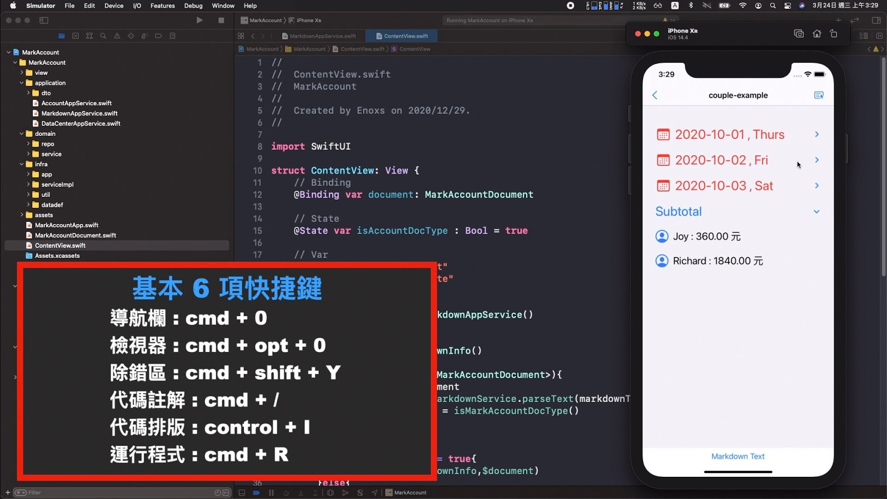Screen dimensions: 887x499
Task: Pause program execution
Action: (x=271, y=492)
